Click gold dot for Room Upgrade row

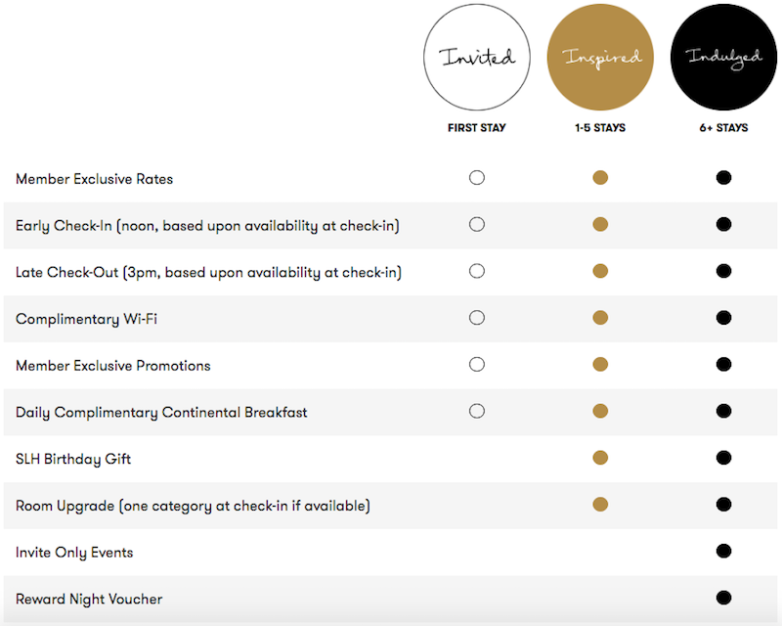600,505
